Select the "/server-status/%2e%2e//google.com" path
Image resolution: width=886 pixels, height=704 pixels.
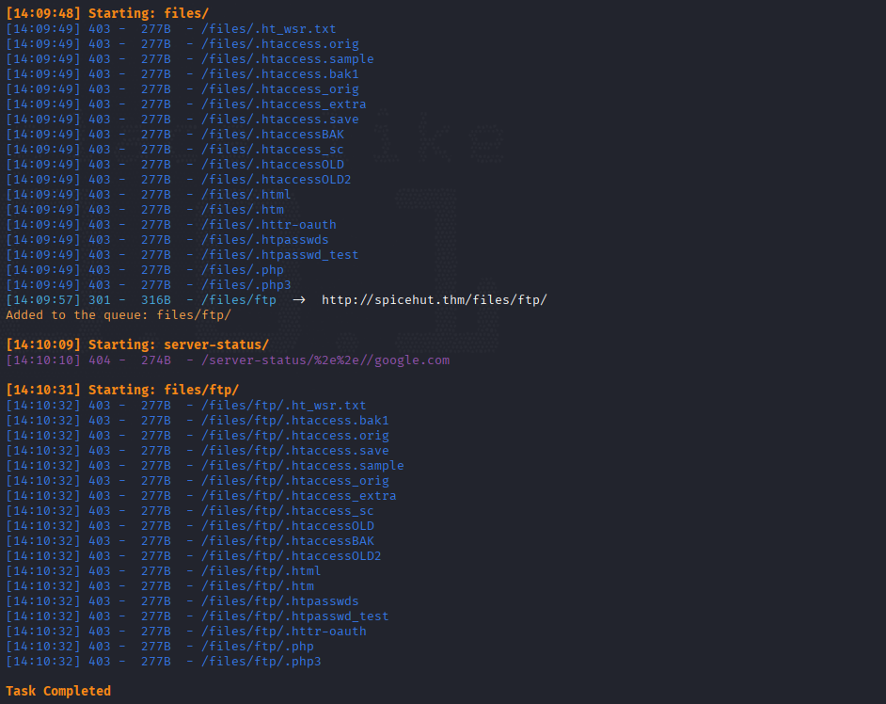[325, 360]
